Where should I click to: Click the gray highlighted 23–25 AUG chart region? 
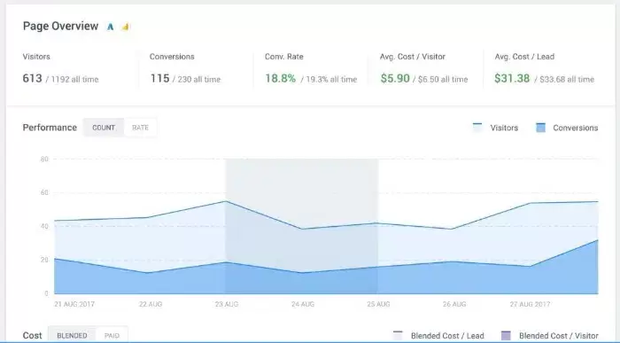pyautogui.click(x=302, y=226)
